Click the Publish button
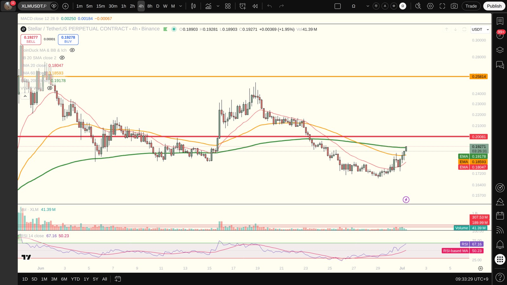507x285 pixels. coord(494,6)
